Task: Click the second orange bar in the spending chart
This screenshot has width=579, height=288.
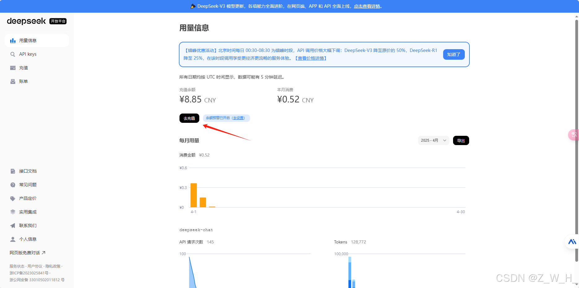Action: point(203,202)
